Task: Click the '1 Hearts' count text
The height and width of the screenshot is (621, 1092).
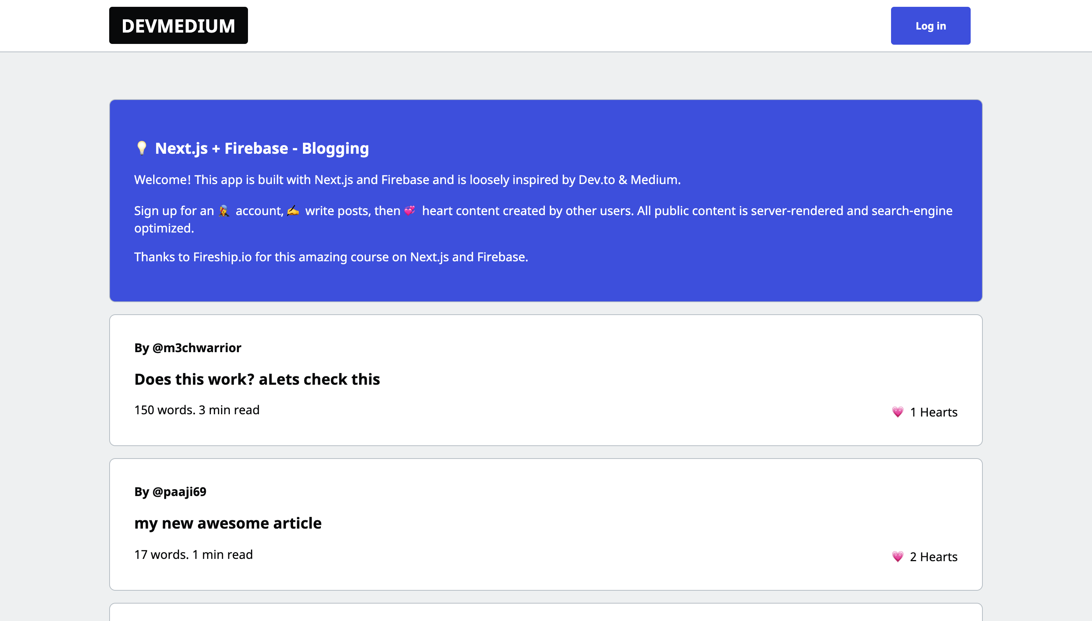Action: tap(934, 412)
